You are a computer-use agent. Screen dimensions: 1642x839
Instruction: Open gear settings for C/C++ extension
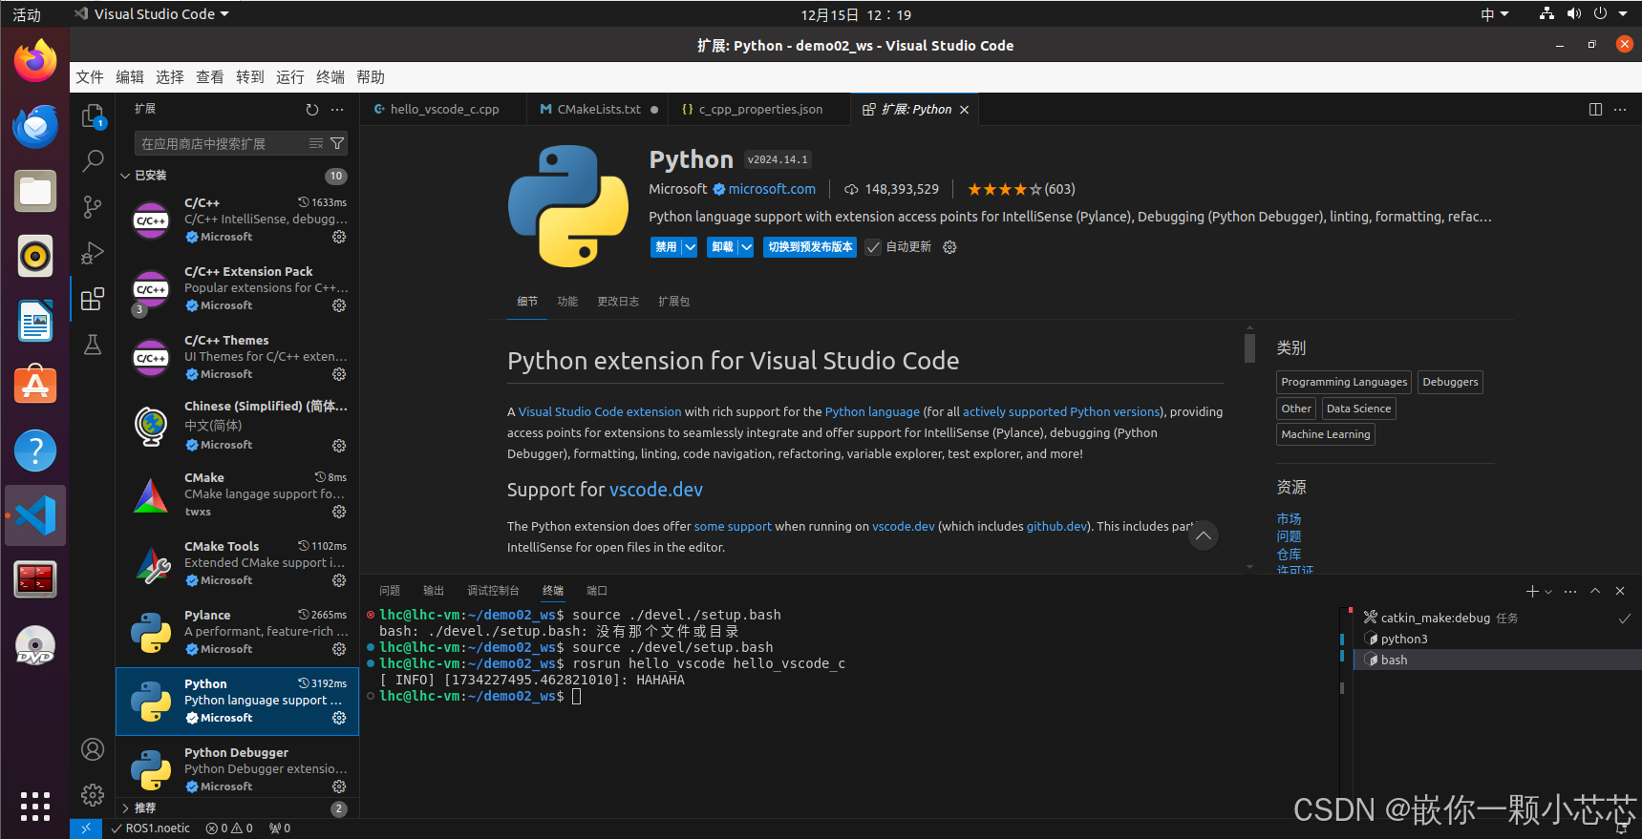[x=339, y=237]
